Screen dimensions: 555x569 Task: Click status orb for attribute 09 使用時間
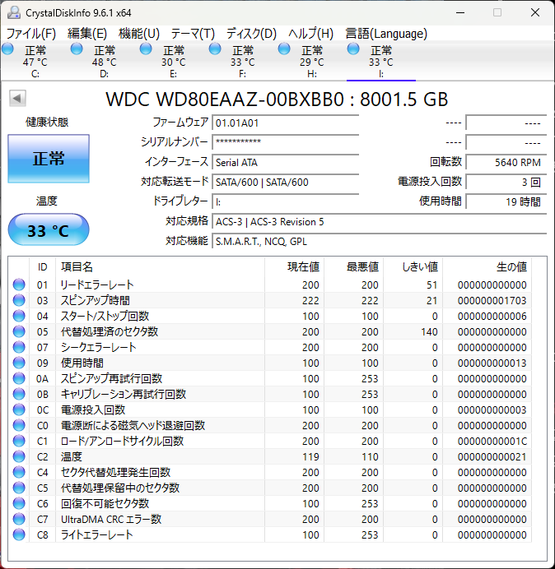point(19,363)
